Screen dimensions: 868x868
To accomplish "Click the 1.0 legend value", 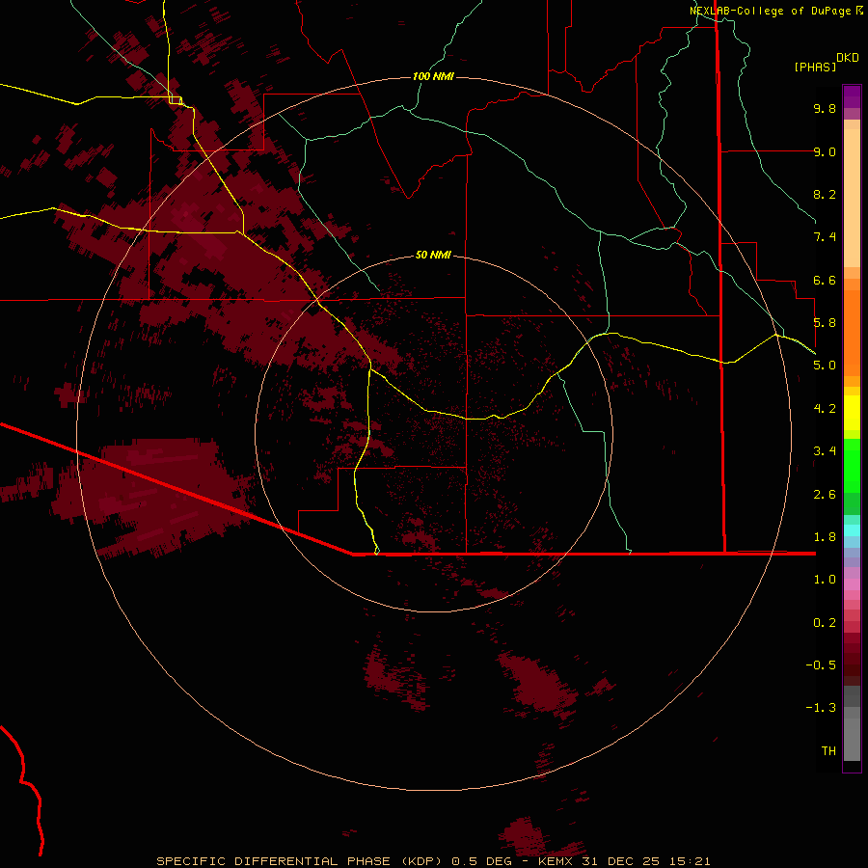I will click(825, 580).
